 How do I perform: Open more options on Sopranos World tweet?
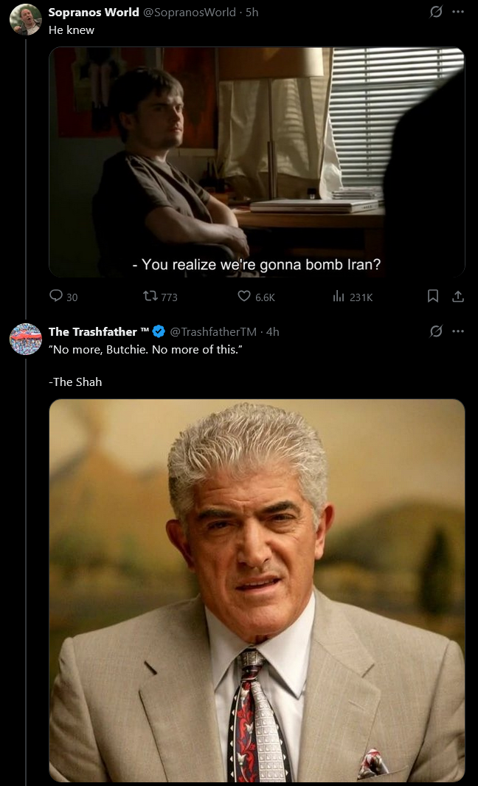pyautogui.click(x=458, y=12)
